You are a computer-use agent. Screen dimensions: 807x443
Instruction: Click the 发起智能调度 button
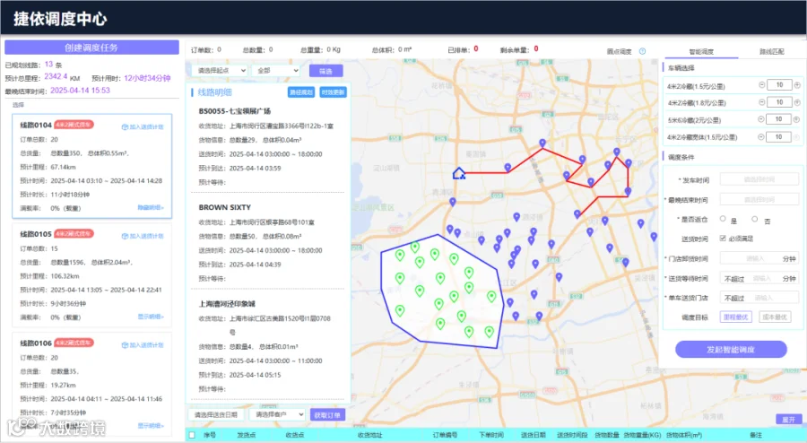coord(731,350)
